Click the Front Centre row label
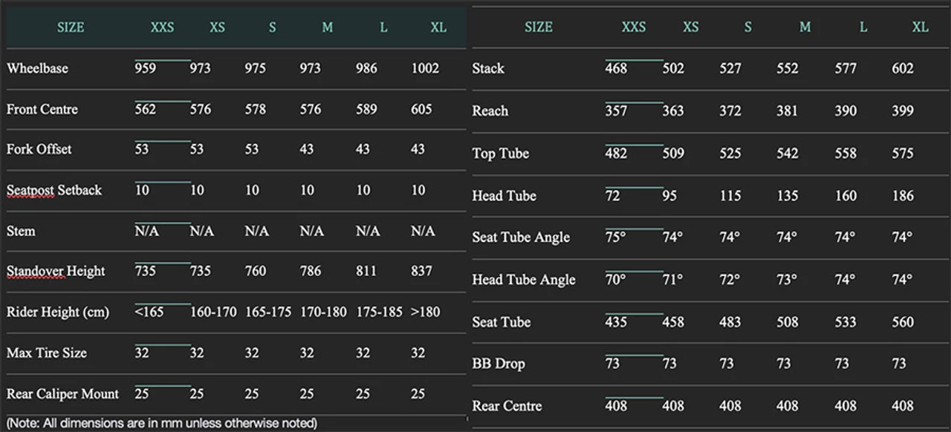Viewport: 951px width, 432px height. [42, 109]
